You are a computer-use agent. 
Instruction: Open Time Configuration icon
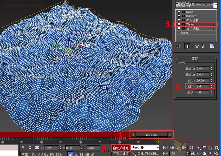[x=192, y=153]
